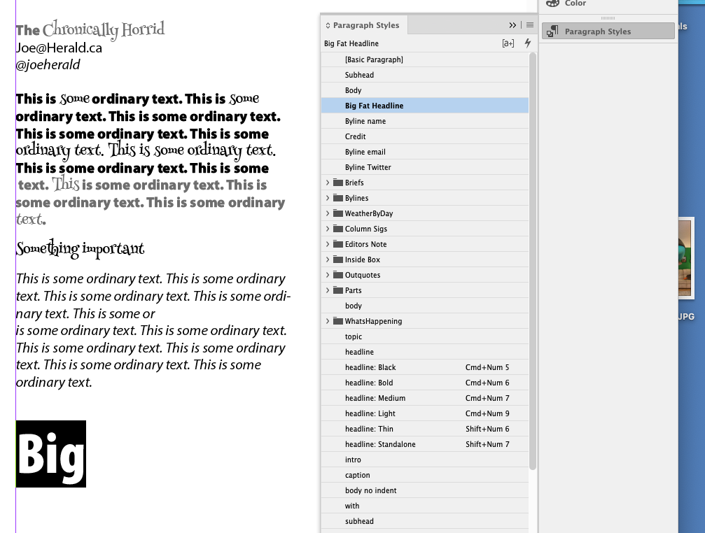Click the Column Sigs folder icon
Screen dimensions: 705x533
tap(338, 229)
